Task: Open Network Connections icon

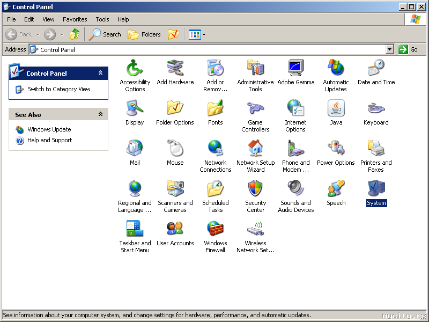Action: pyautogui.click(x=215, y=149)
